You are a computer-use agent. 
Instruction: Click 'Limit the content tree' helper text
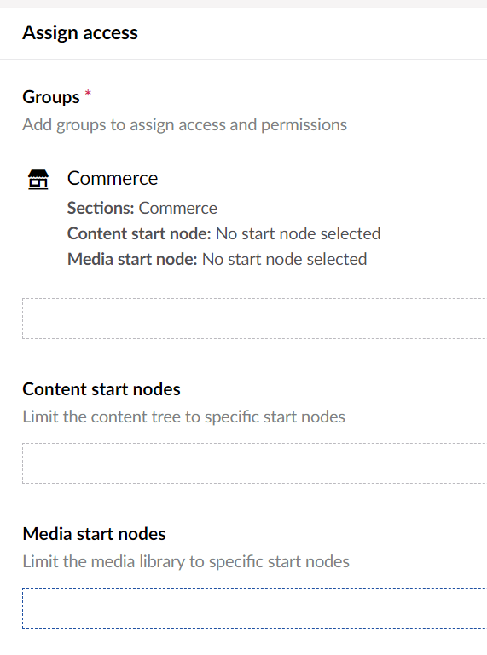pyautogui.click(x=183, y=417)
